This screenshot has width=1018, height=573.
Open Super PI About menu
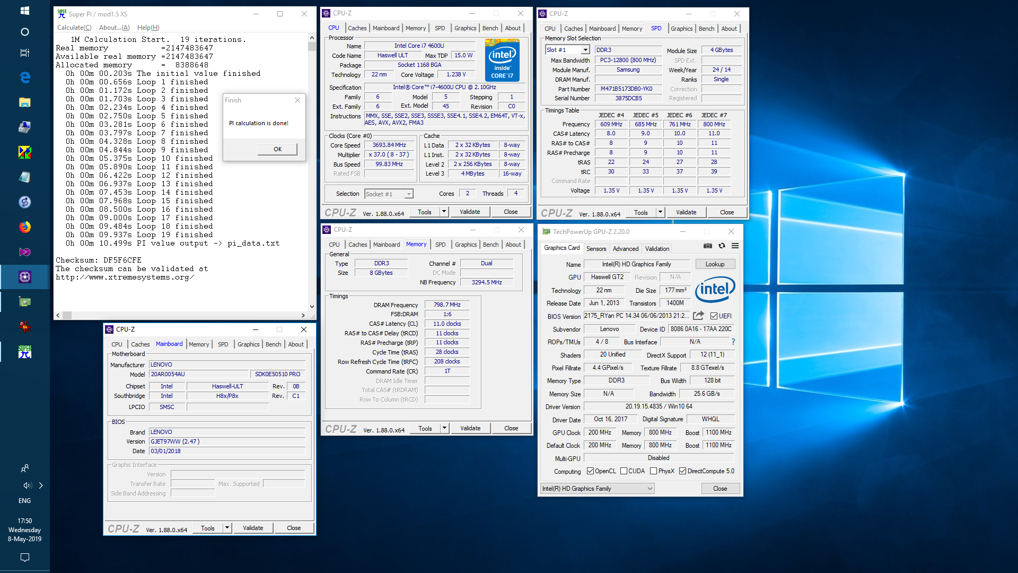pos(114,28)
